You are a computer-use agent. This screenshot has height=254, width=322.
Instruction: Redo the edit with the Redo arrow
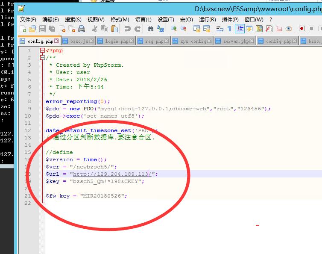138,29
